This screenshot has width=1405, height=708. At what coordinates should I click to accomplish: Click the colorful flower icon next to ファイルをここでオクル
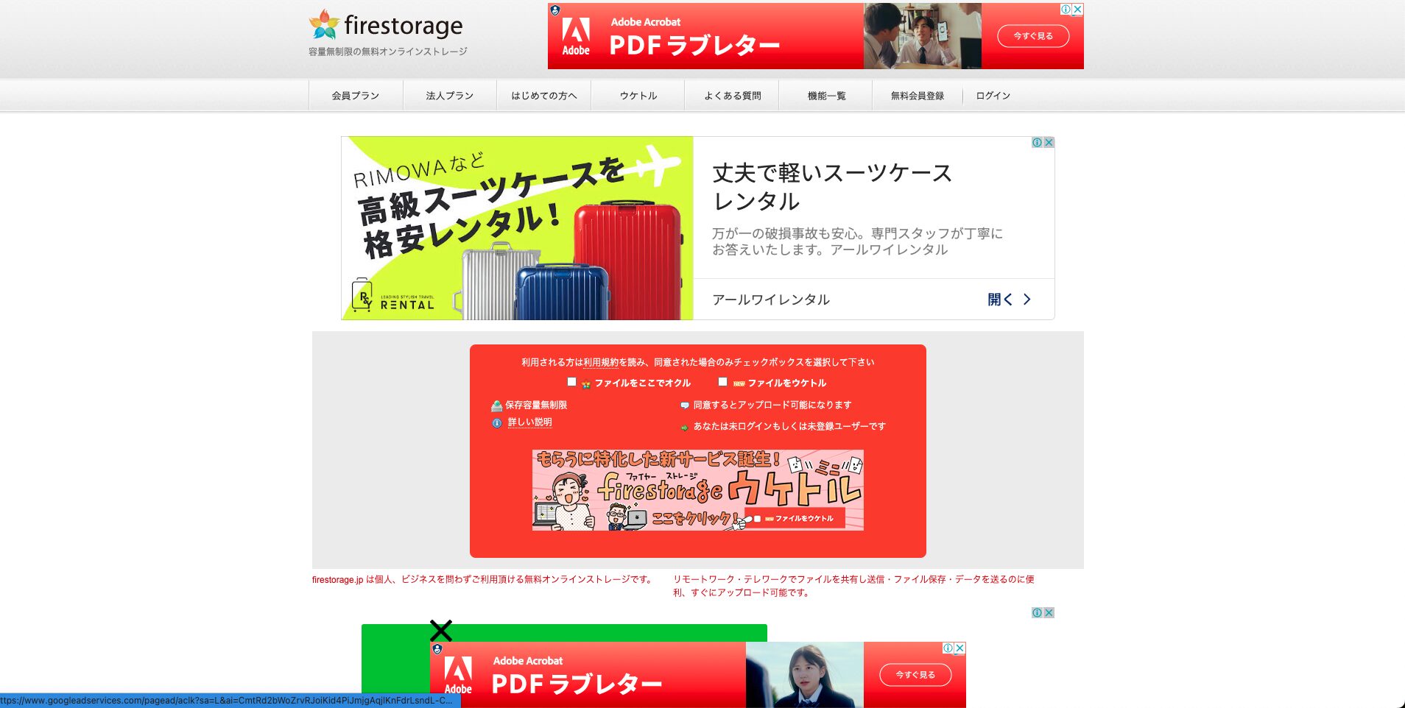click(x=585, y=382)
